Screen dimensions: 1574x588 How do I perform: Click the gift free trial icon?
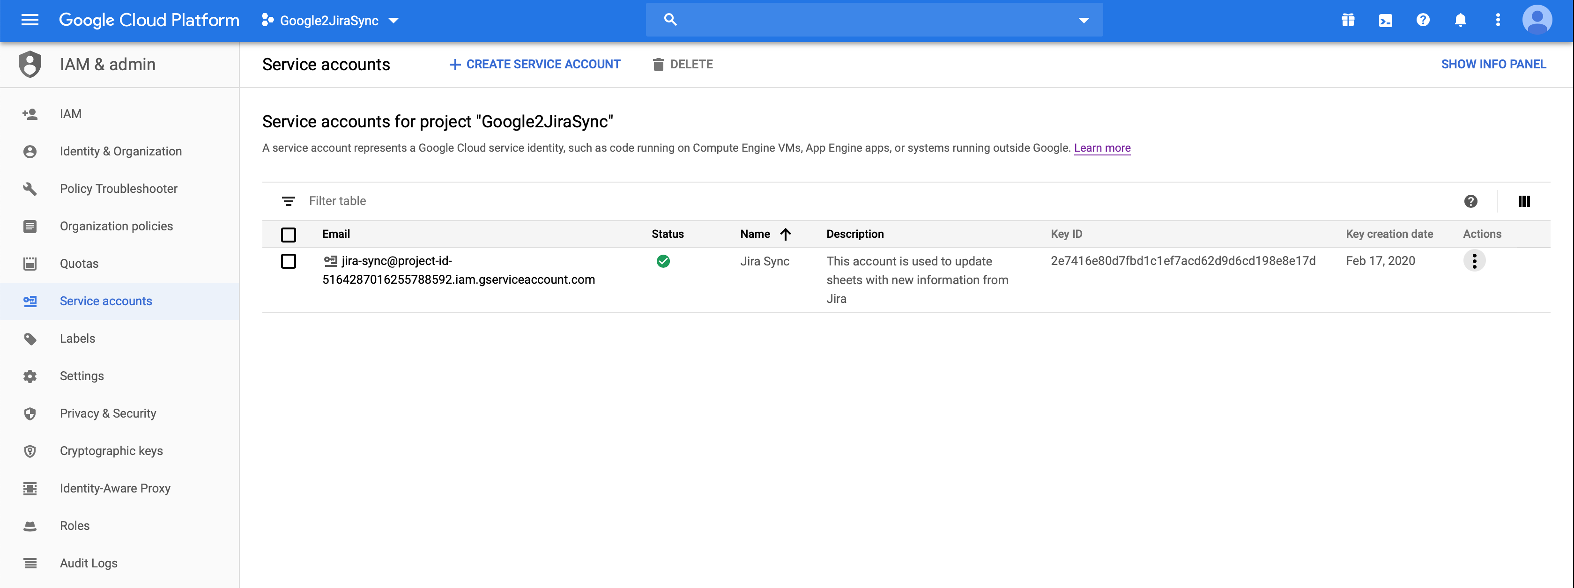point(1348,20)
